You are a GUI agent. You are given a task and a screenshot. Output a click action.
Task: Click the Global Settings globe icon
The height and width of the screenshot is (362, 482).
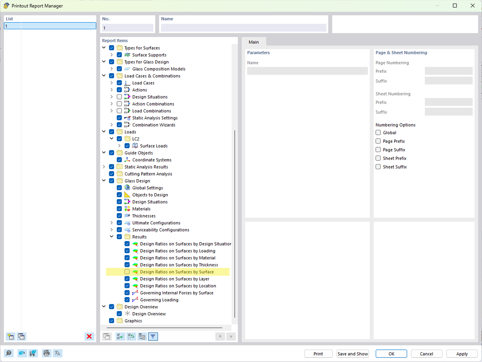(127, 188)
